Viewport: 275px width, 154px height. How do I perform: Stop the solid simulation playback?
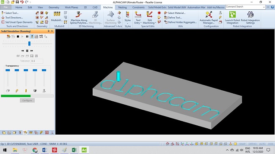click(18, 37)
